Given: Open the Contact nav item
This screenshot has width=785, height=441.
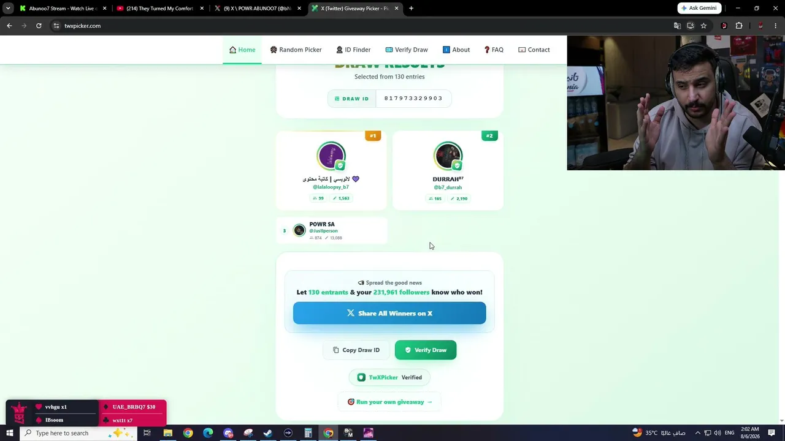Looking at the screenshot, I should (x=534, y=50).
